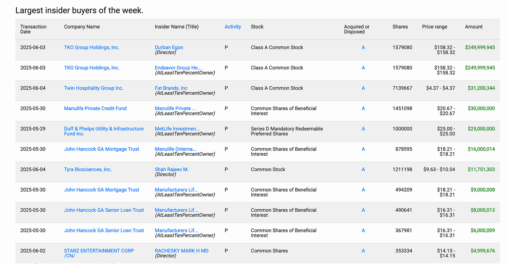
Task: Select price range $9.63 - $10.04
Action: coord(439,170)
